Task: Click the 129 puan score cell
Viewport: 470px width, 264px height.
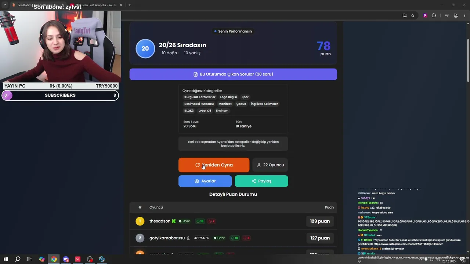Action: (x=320, y=221)
